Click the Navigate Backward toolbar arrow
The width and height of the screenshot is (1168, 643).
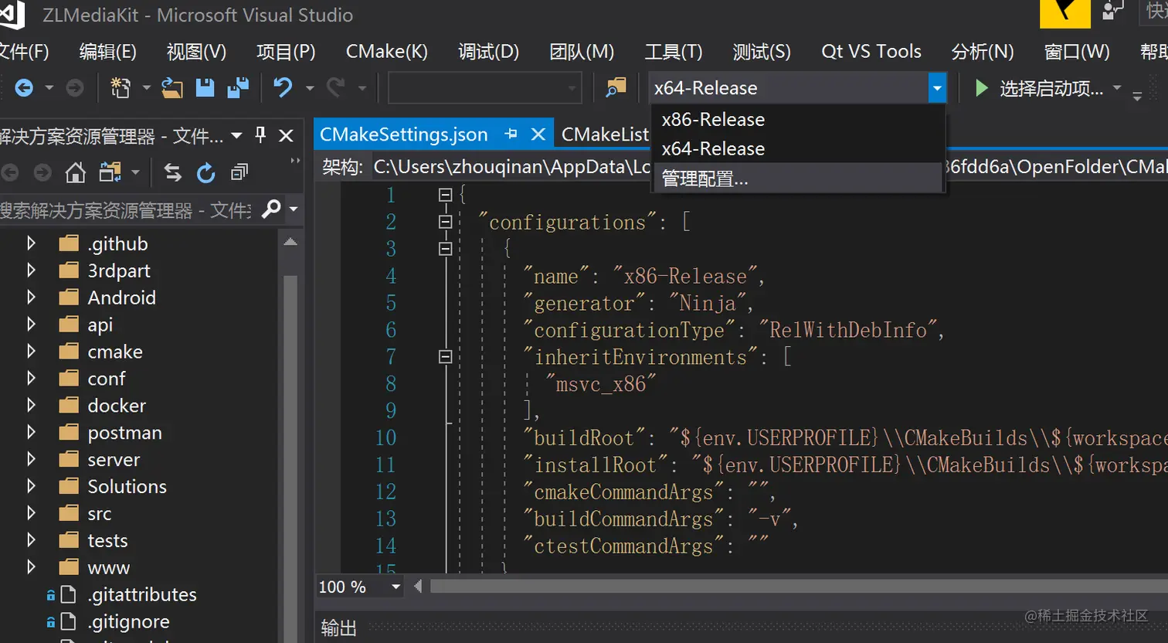[24, 88]
